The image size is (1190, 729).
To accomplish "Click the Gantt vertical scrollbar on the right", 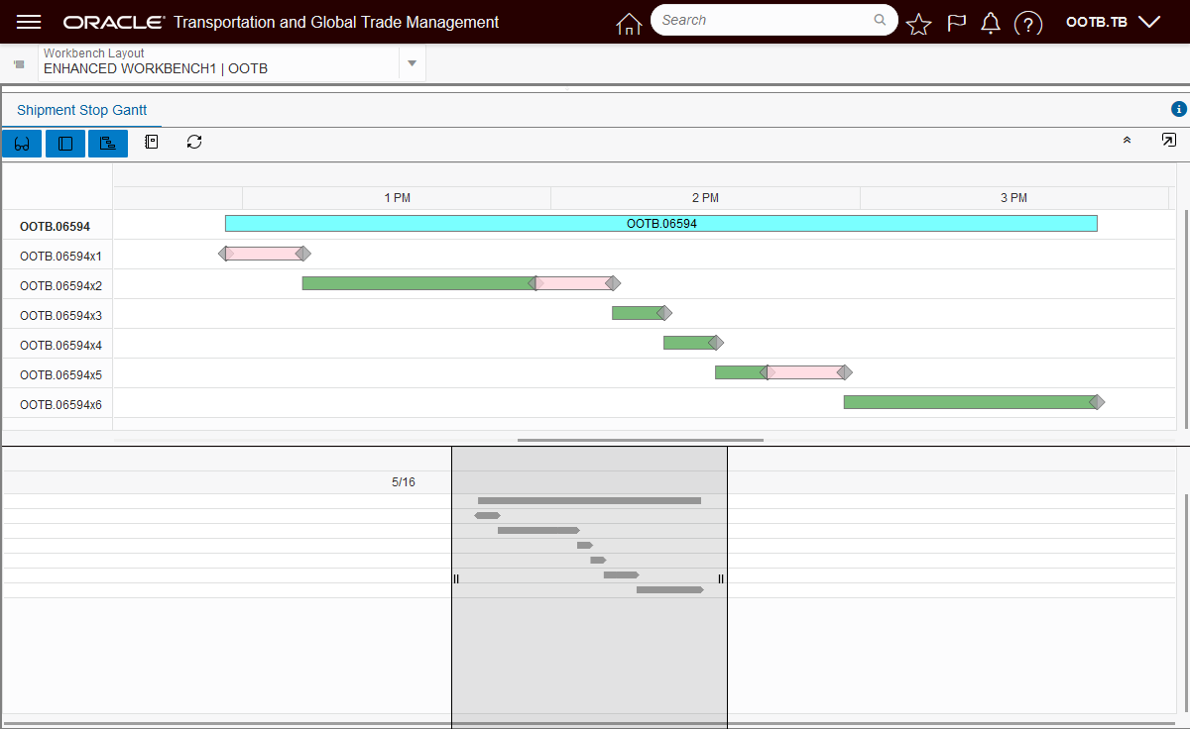I will click(x=1185, y=319).
